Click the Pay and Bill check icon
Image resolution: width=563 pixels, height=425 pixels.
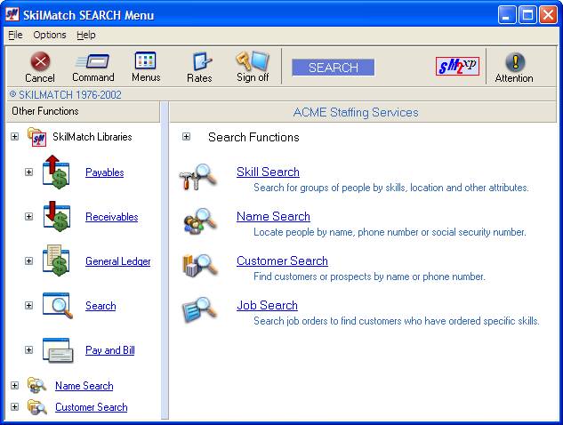click(58, 350)
